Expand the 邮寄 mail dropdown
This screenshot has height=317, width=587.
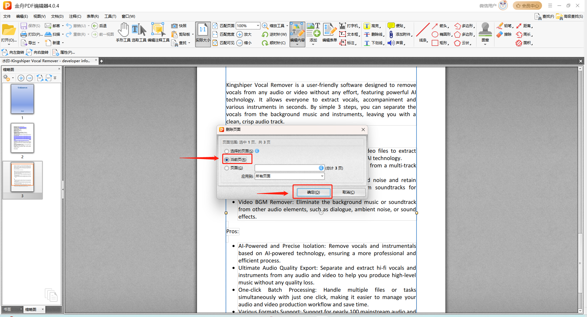point(63,26)
